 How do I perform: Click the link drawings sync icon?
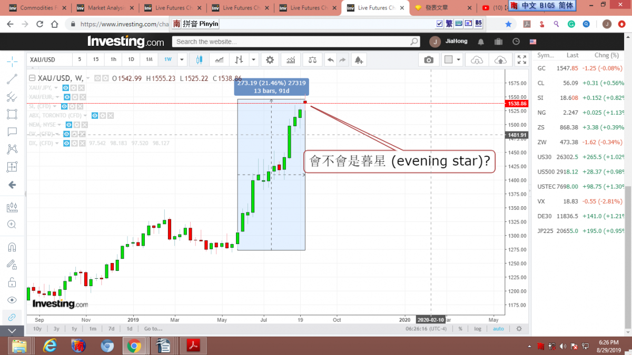pyautogui.click(x=12, y=317)
